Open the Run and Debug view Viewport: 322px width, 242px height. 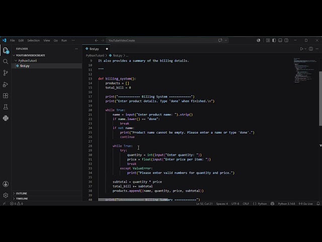[6, 84]
